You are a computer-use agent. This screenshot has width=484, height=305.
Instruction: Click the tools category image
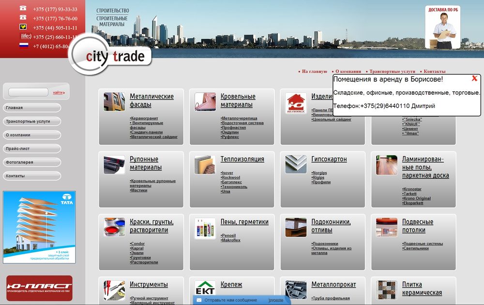pyautogui.click(x=114, y=290)
